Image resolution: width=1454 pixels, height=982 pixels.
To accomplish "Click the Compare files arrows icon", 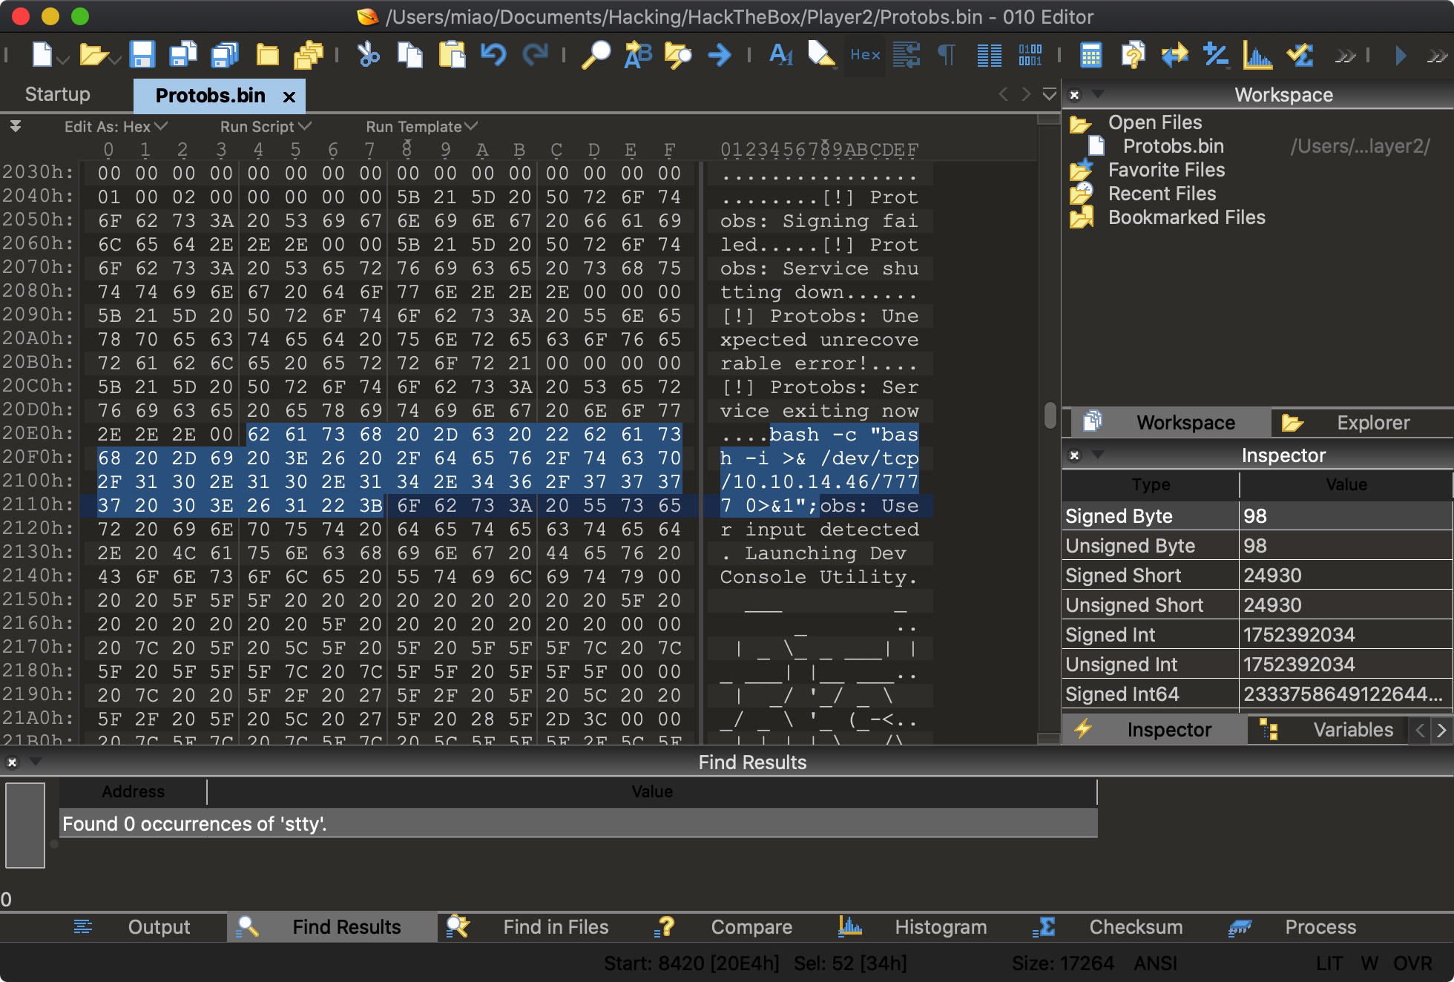I will pyautogui.click(x=1174, y=55).
